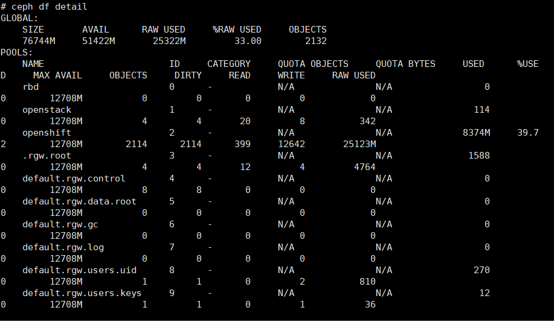Click the global avail value '51422M'
The height and width of the screenshot is (322, 554).
(x=98, y=41)
